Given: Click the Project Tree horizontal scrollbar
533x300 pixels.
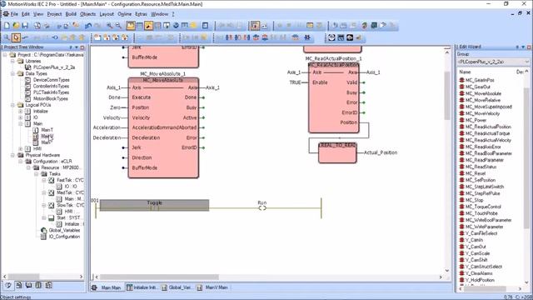Looking at the screenshot, I should click(42, 277).
